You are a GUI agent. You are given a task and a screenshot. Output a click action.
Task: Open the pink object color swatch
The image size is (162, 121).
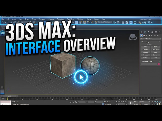coord(159,64)
